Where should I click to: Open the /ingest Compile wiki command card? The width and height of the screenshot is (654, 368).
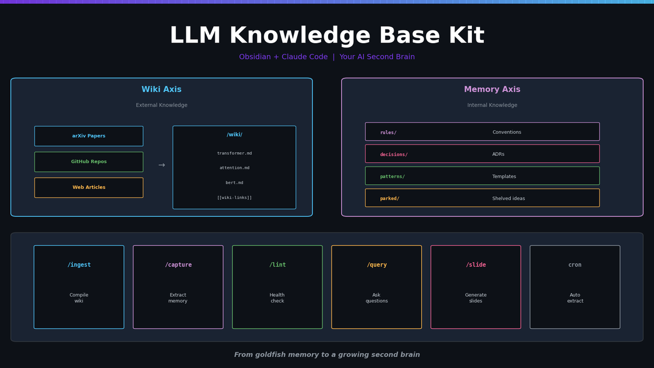coord(79,287)
